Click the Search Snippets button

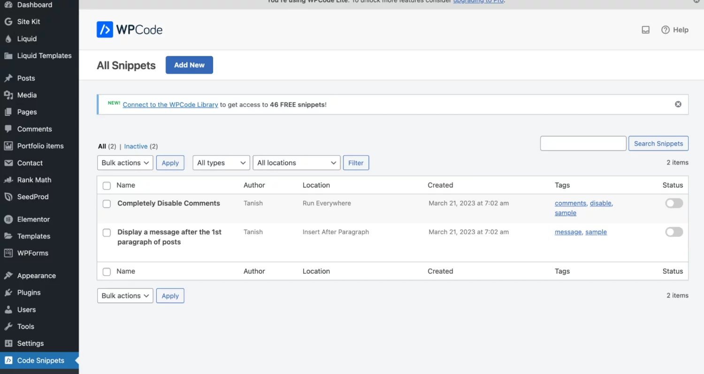[658, 144]
